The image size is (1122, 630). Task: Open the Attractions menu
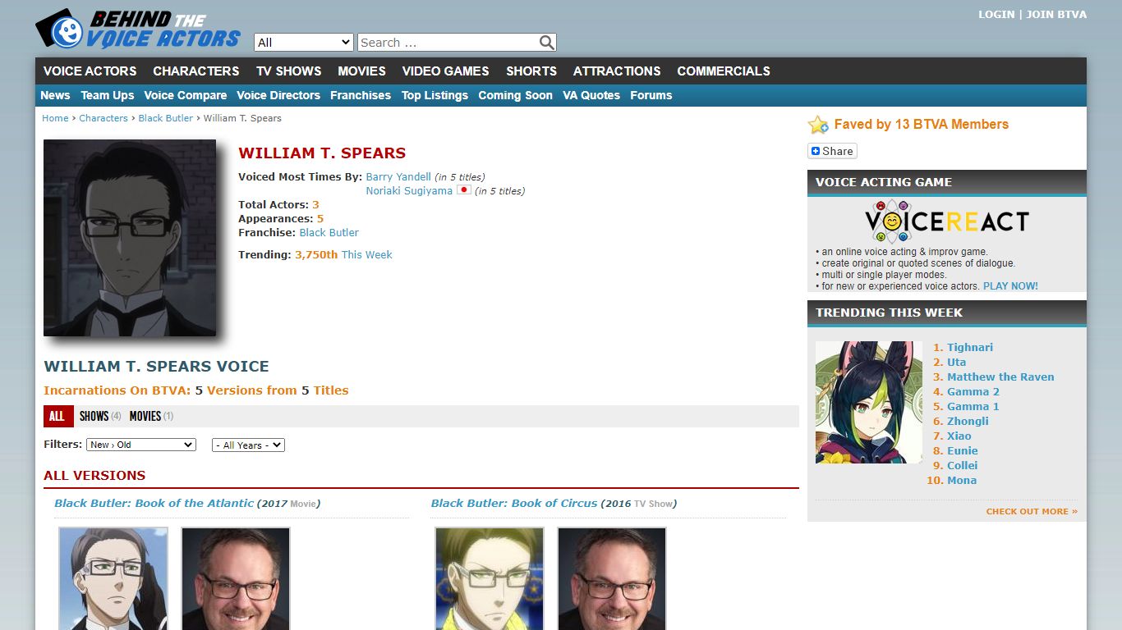[617, 71]
